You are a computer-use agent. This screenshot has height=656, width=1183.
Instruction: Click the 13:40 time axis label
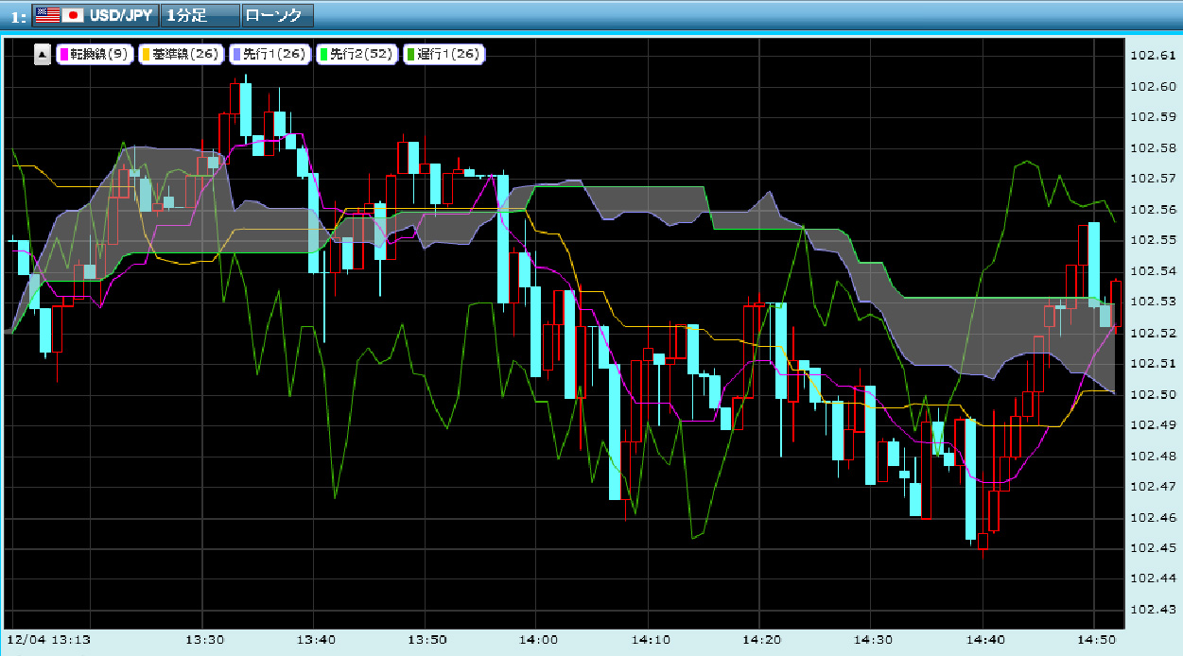(x=316, y=640)
